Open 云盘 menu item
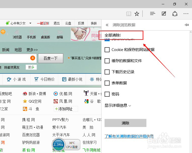Viewport: 192px width, 153px height. coord(68,23)
